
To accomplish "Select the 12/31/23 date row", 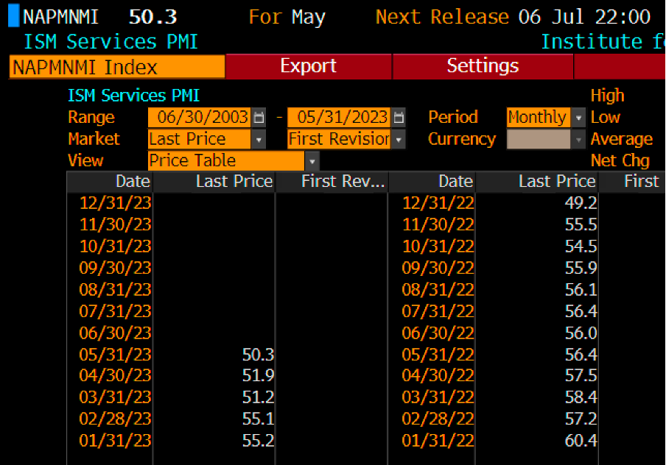I will click(x=116, y=203).
